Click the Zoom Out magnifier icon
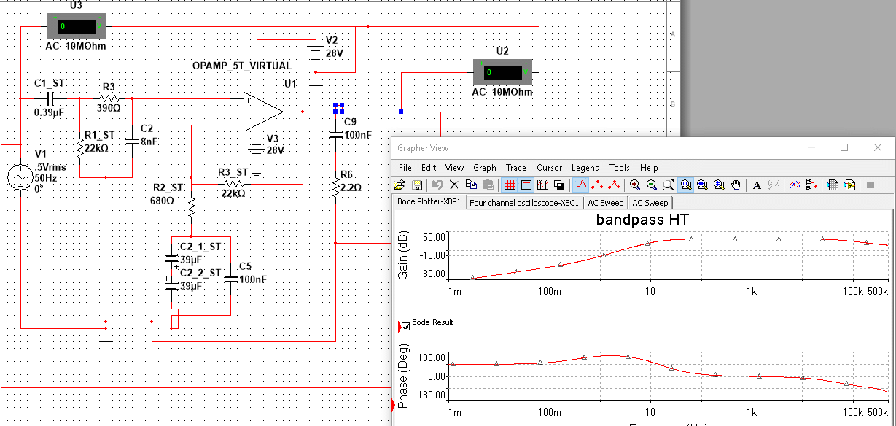896x426 pixels. pyautogui.click(x=652, y=185)
